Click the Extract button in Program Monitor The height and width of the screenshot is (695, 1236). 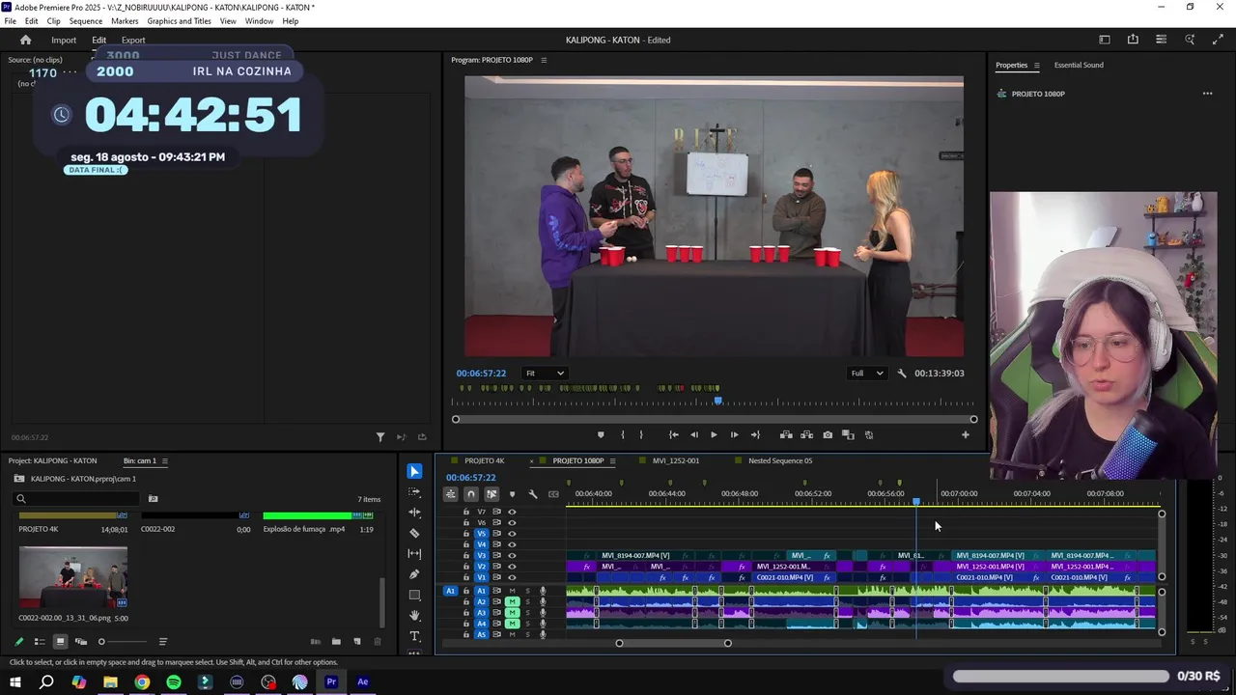[806, 435]
